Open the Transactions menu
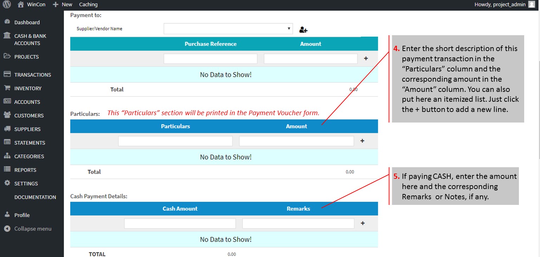 tap(32, 75)
